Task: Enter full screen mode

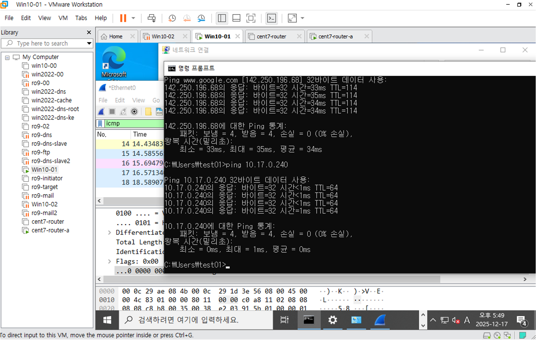Action: click(251, 18)
